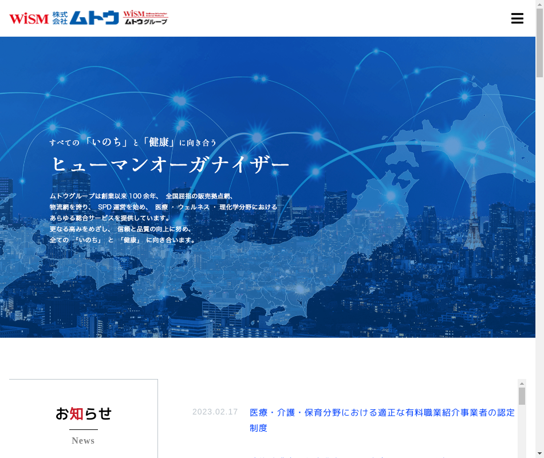This screenshot has height=458, width=544.
Task: Click the お知らせ section heading
Action: [x=84, y=413]
